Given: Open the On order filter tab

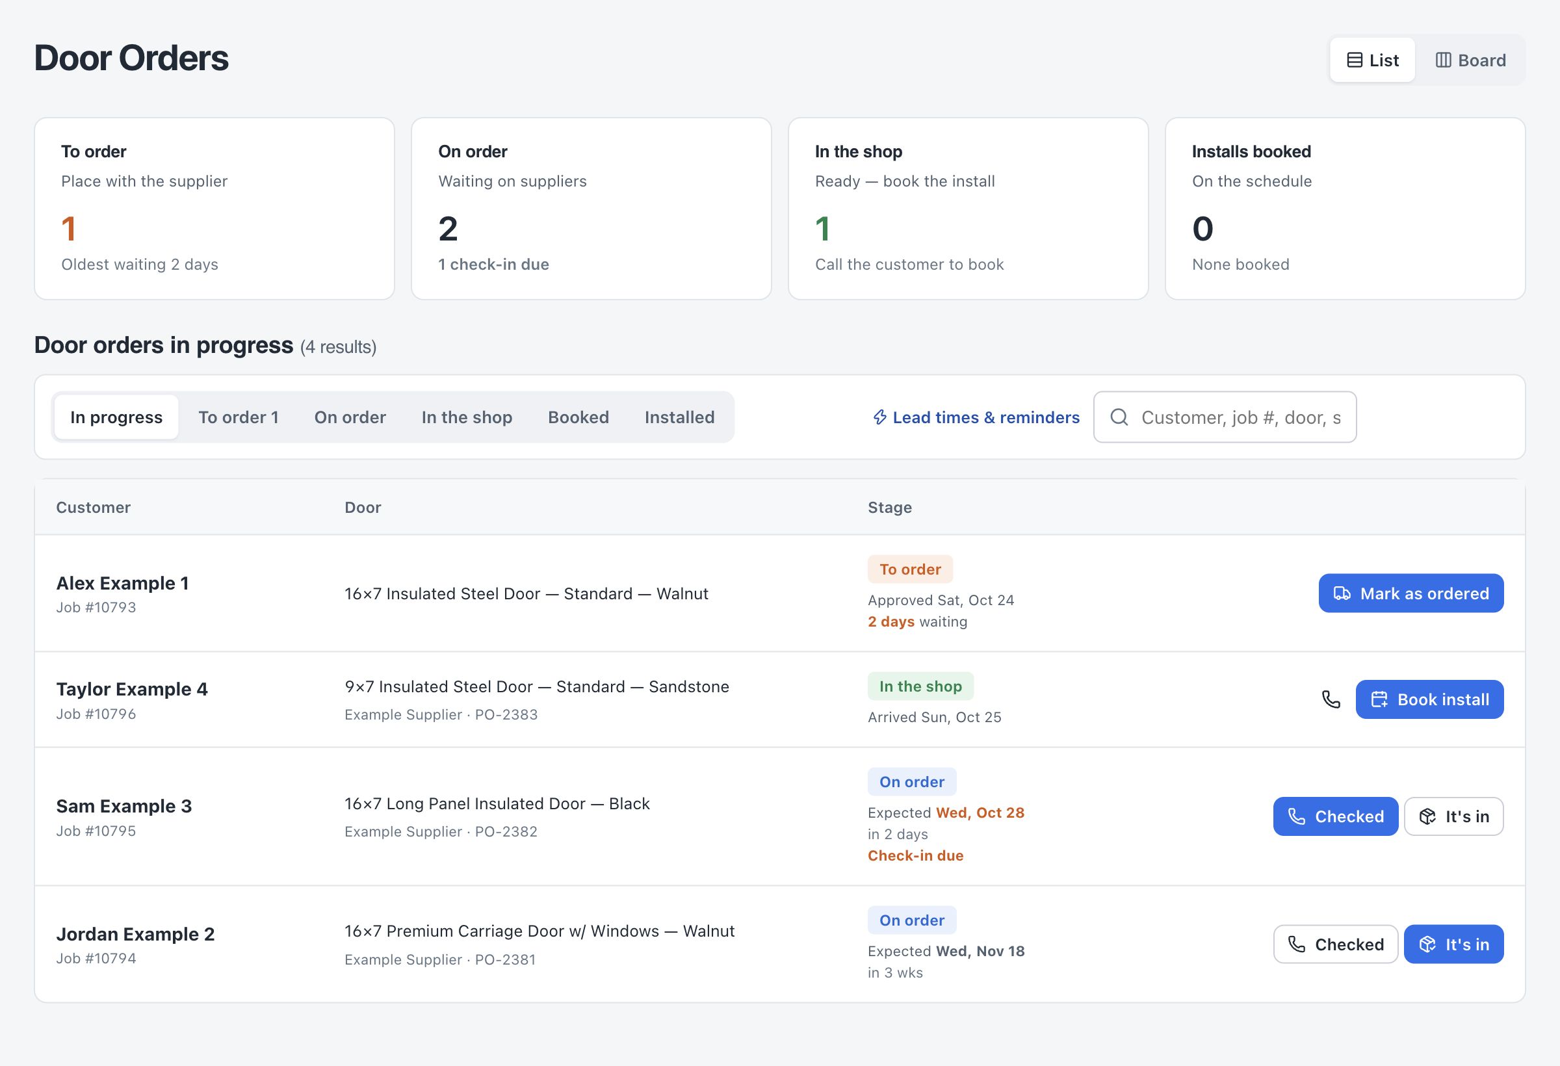Looking at the screenshot, I should [350, 417].
